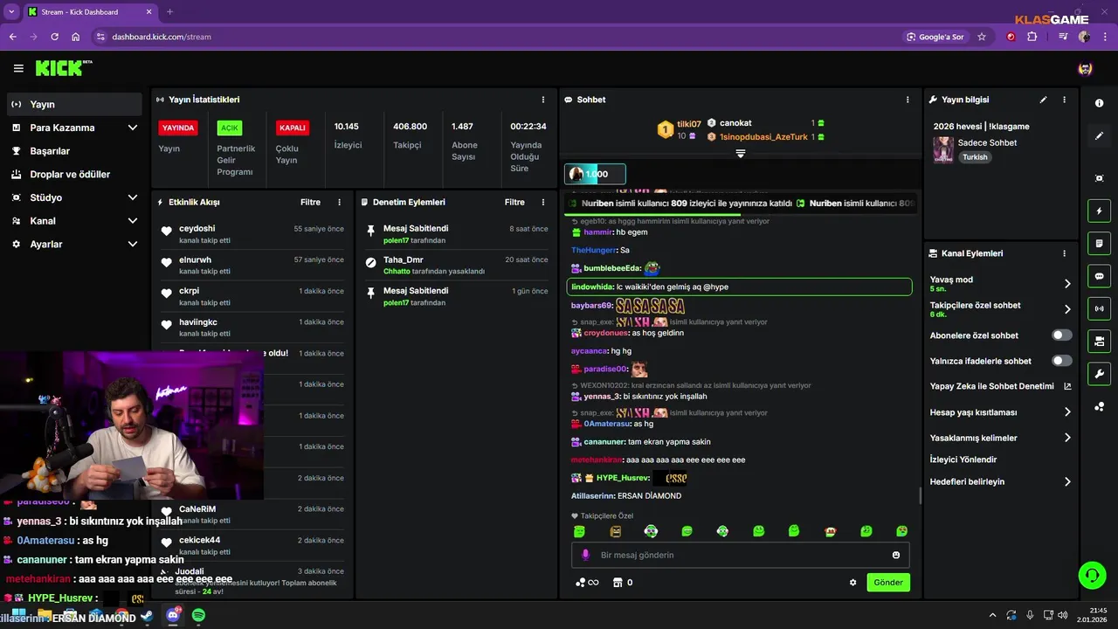Click in the Bir mesaj gönderin field
Screen dimensions: 1118x629
tap(741, 555)
